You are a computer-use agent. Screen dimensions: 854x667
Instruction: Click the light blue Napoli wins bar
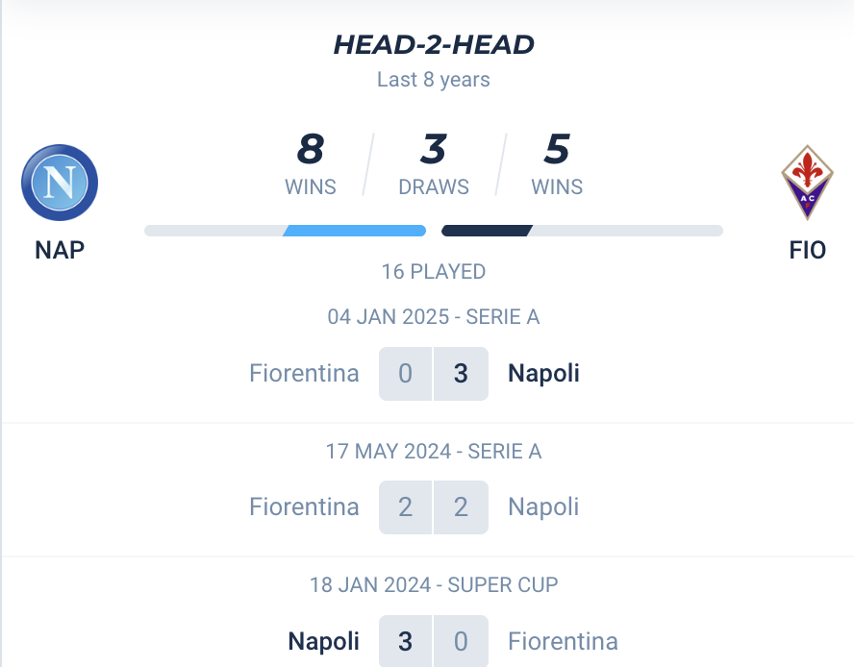click(x=354, y=231)
